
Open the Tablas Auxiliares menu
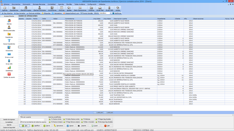click(x=80, y=4)
